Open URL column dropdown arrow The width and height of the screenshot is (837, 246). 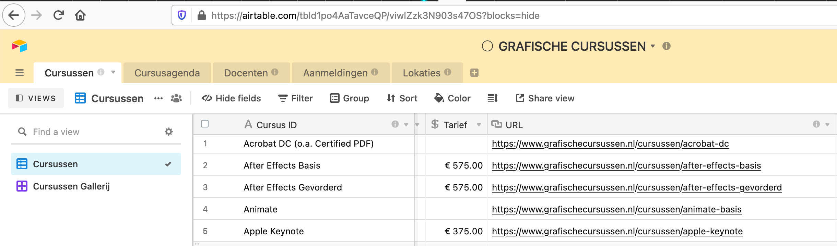(x=827, y=125)
